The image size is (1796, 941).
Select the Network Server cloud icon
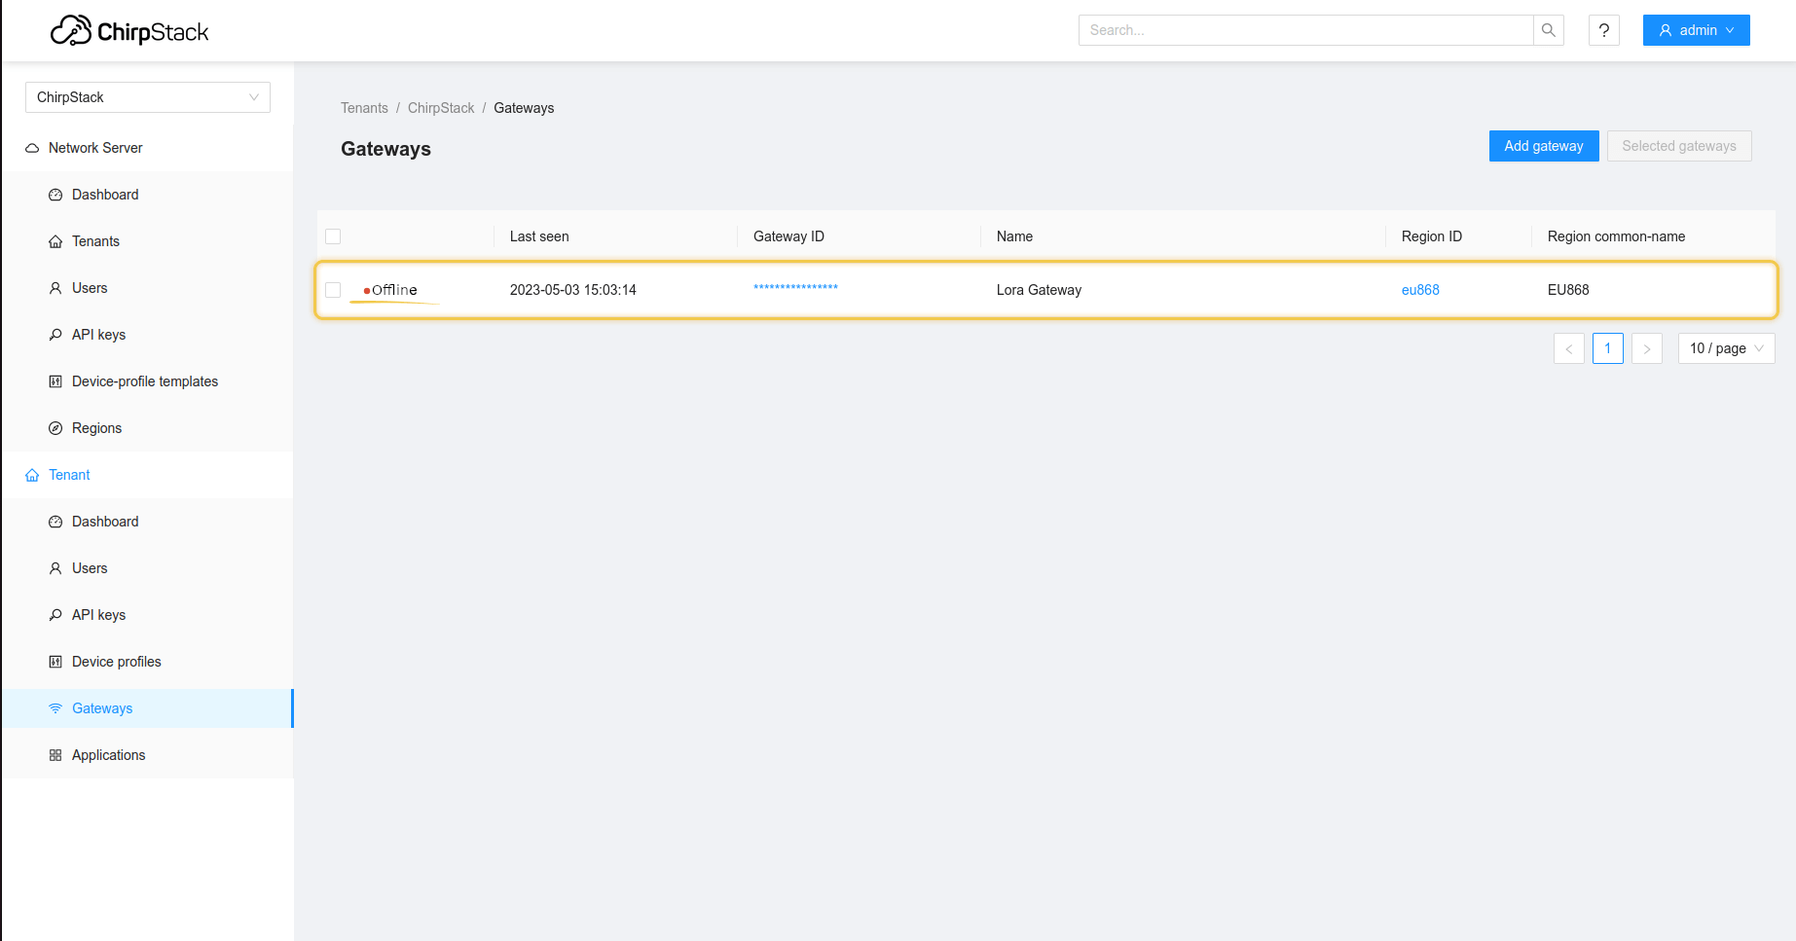pyautogui.click(x=32, y=147)
